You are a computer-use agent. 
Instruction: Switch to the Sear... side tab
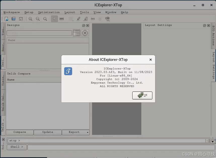point(3,47)
